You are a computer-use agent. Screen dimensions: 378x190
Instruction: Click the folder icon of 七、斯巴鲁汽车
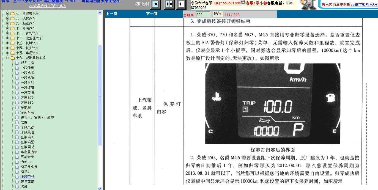[12, 13]
